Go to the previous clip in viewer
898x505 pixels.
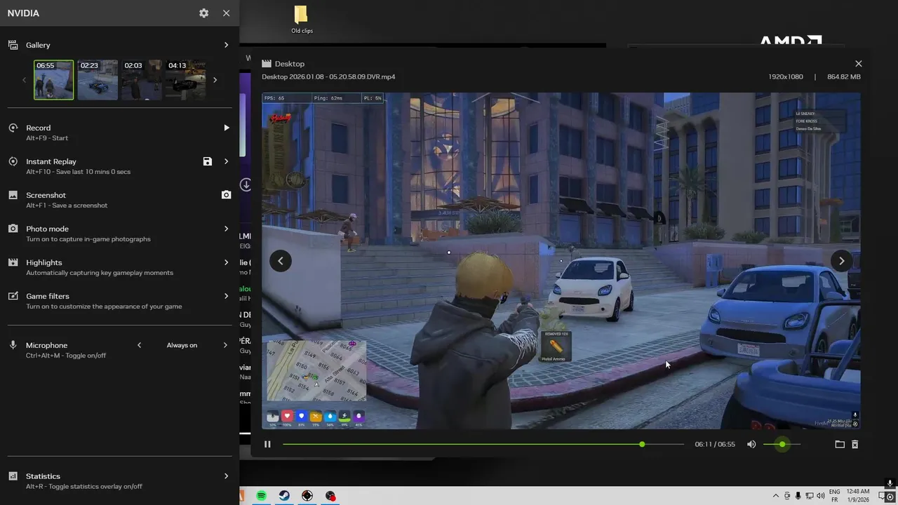point(281,261)
